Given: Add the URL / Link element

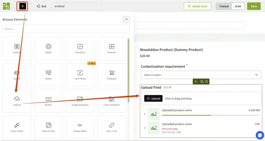Looking at the screenshot, I should [112, 127].
